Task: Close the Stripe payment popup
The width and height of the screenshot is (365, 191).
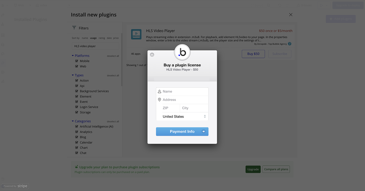Action: 152,55
